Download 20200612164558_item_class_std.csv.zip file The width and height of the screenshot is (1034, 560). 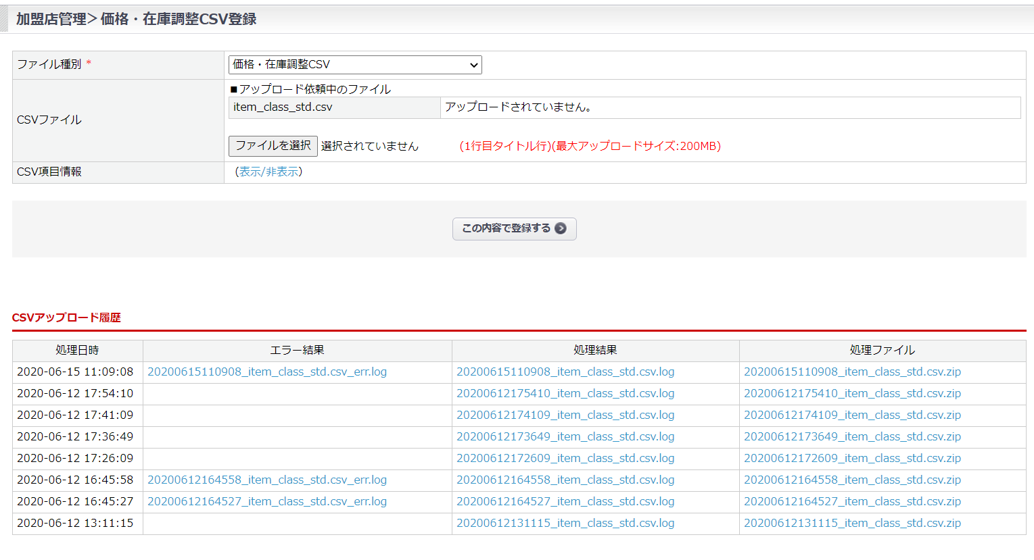852,480
